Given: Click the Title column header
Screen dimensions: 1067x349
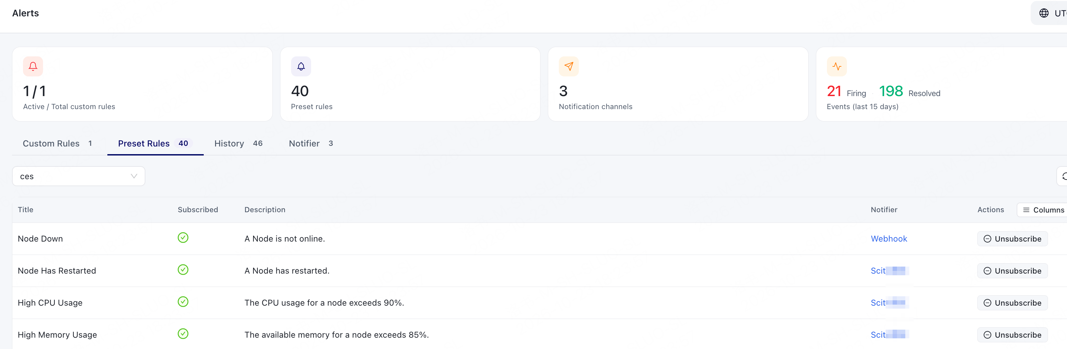Looking at the screenshot, I should [x=26, y=210].
